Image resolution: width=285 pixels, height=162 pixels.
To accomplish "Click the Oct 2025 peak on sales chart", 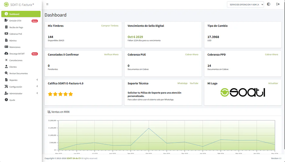I will pyautogui.click(x=149, y=128).
